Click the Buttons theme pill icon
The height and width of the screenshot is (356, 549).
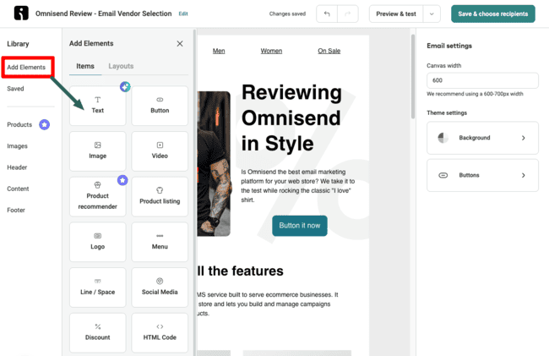click(443, 175)
